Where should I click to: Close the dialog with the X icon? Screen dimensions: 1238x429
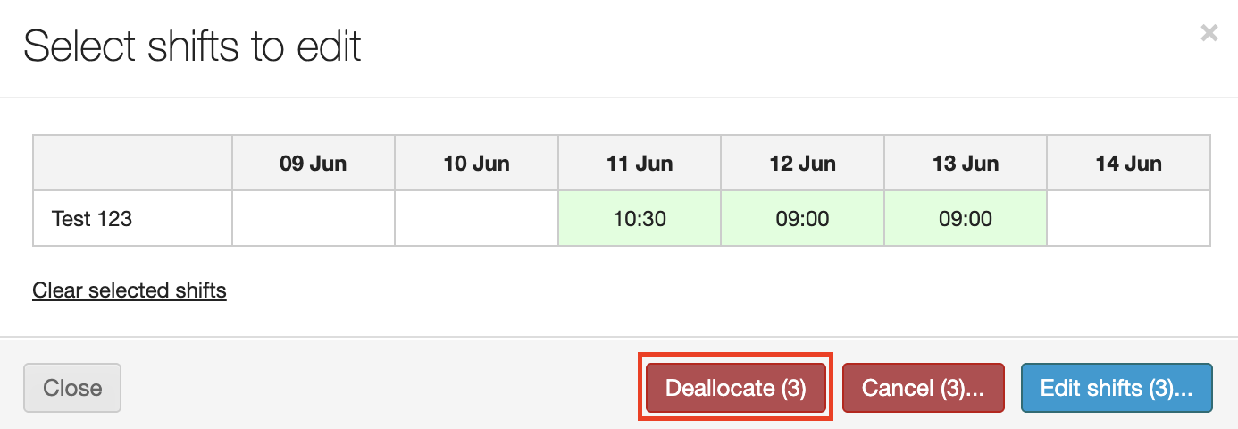pyautogui.click(x=1209, y=34)
